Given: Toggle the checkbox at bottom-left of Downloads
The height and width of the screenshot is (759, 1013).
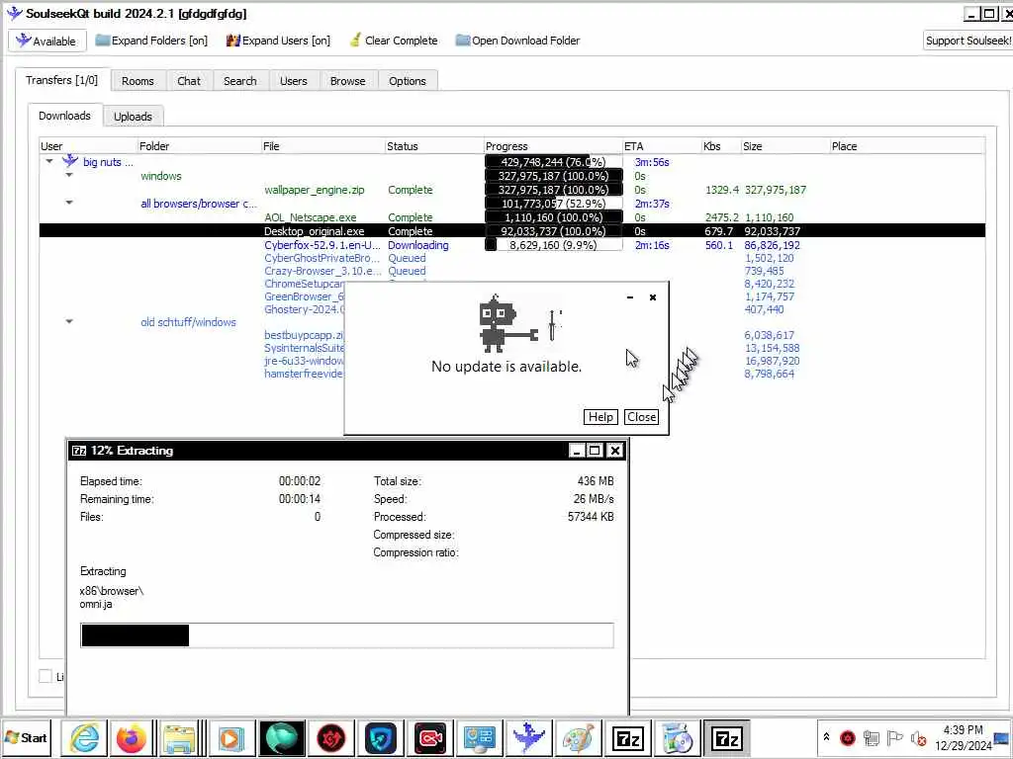Looking at the screenshot, I should tap(46, 676).
